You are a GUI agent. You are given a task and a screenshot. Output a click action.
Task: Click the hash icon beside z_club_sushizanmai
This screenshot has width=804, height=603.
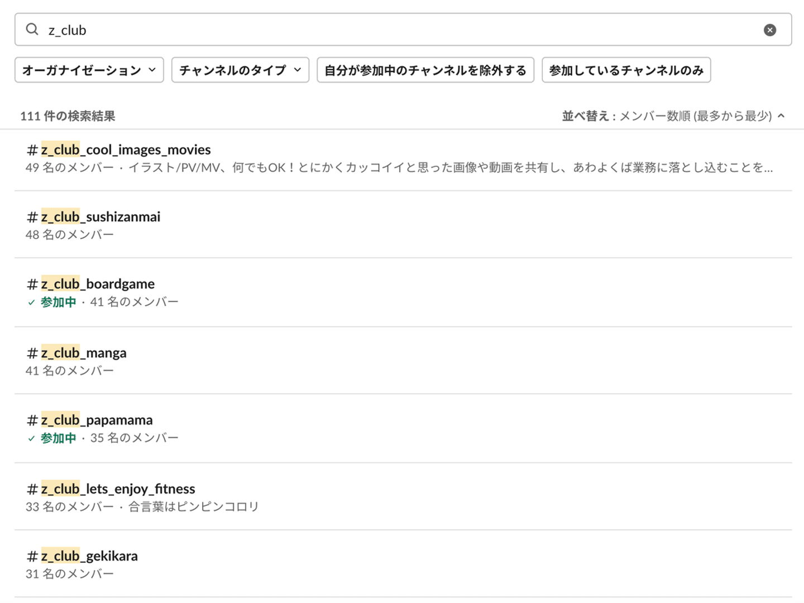pos(32,217)
